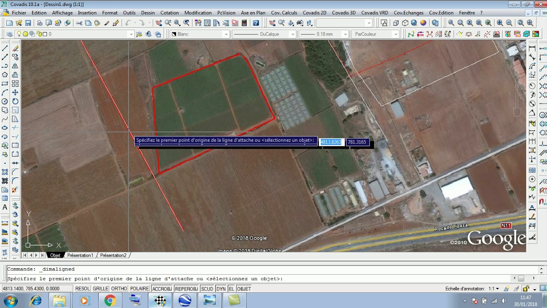
Task: Click the layer 0 color swatch square
Action: [45, 34]
